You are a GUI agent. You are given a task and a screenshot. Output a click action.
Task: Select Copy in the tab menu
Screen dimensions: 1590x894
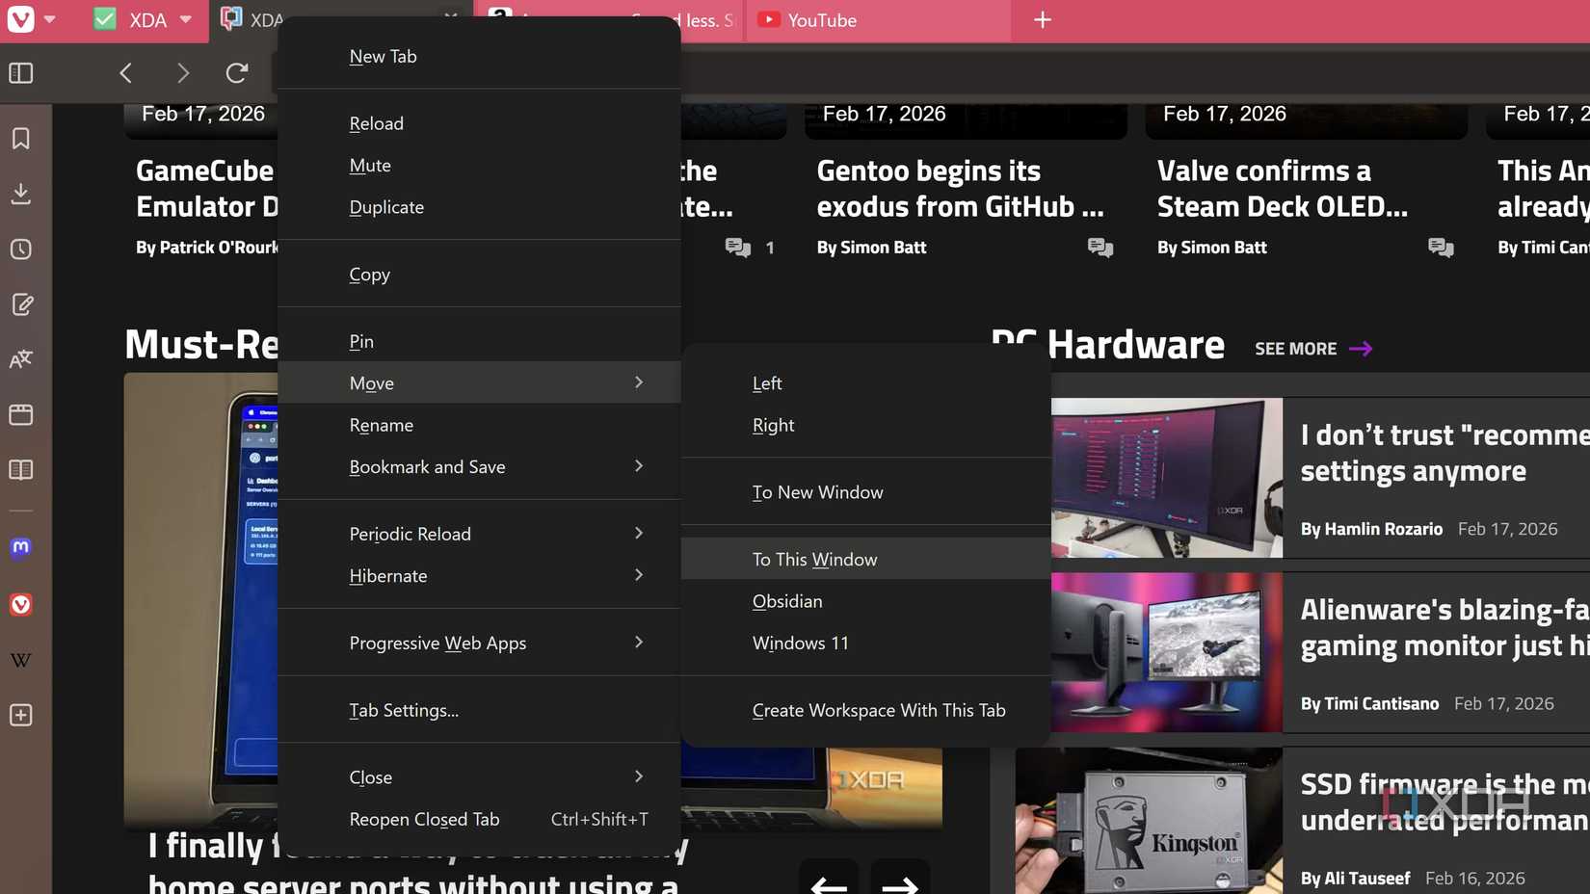coord(479,275)
